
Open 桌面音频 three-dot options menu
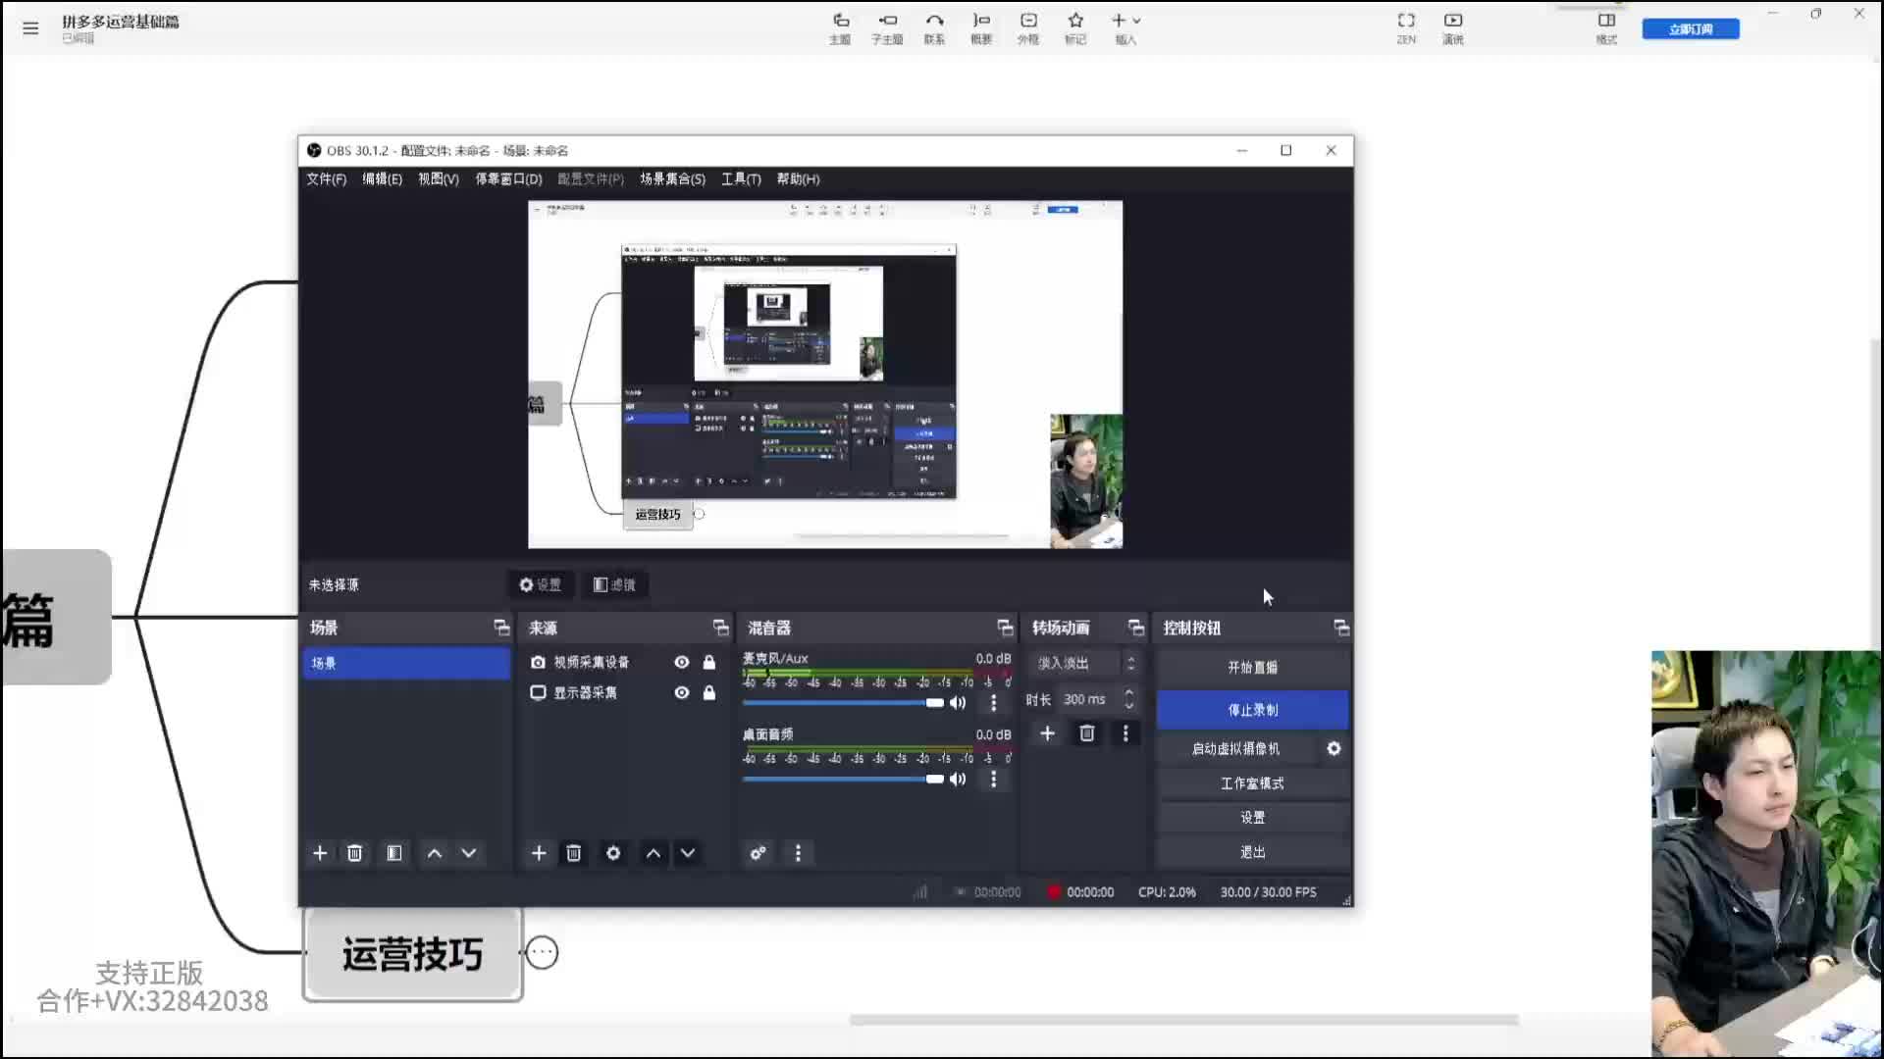(993, 779)
